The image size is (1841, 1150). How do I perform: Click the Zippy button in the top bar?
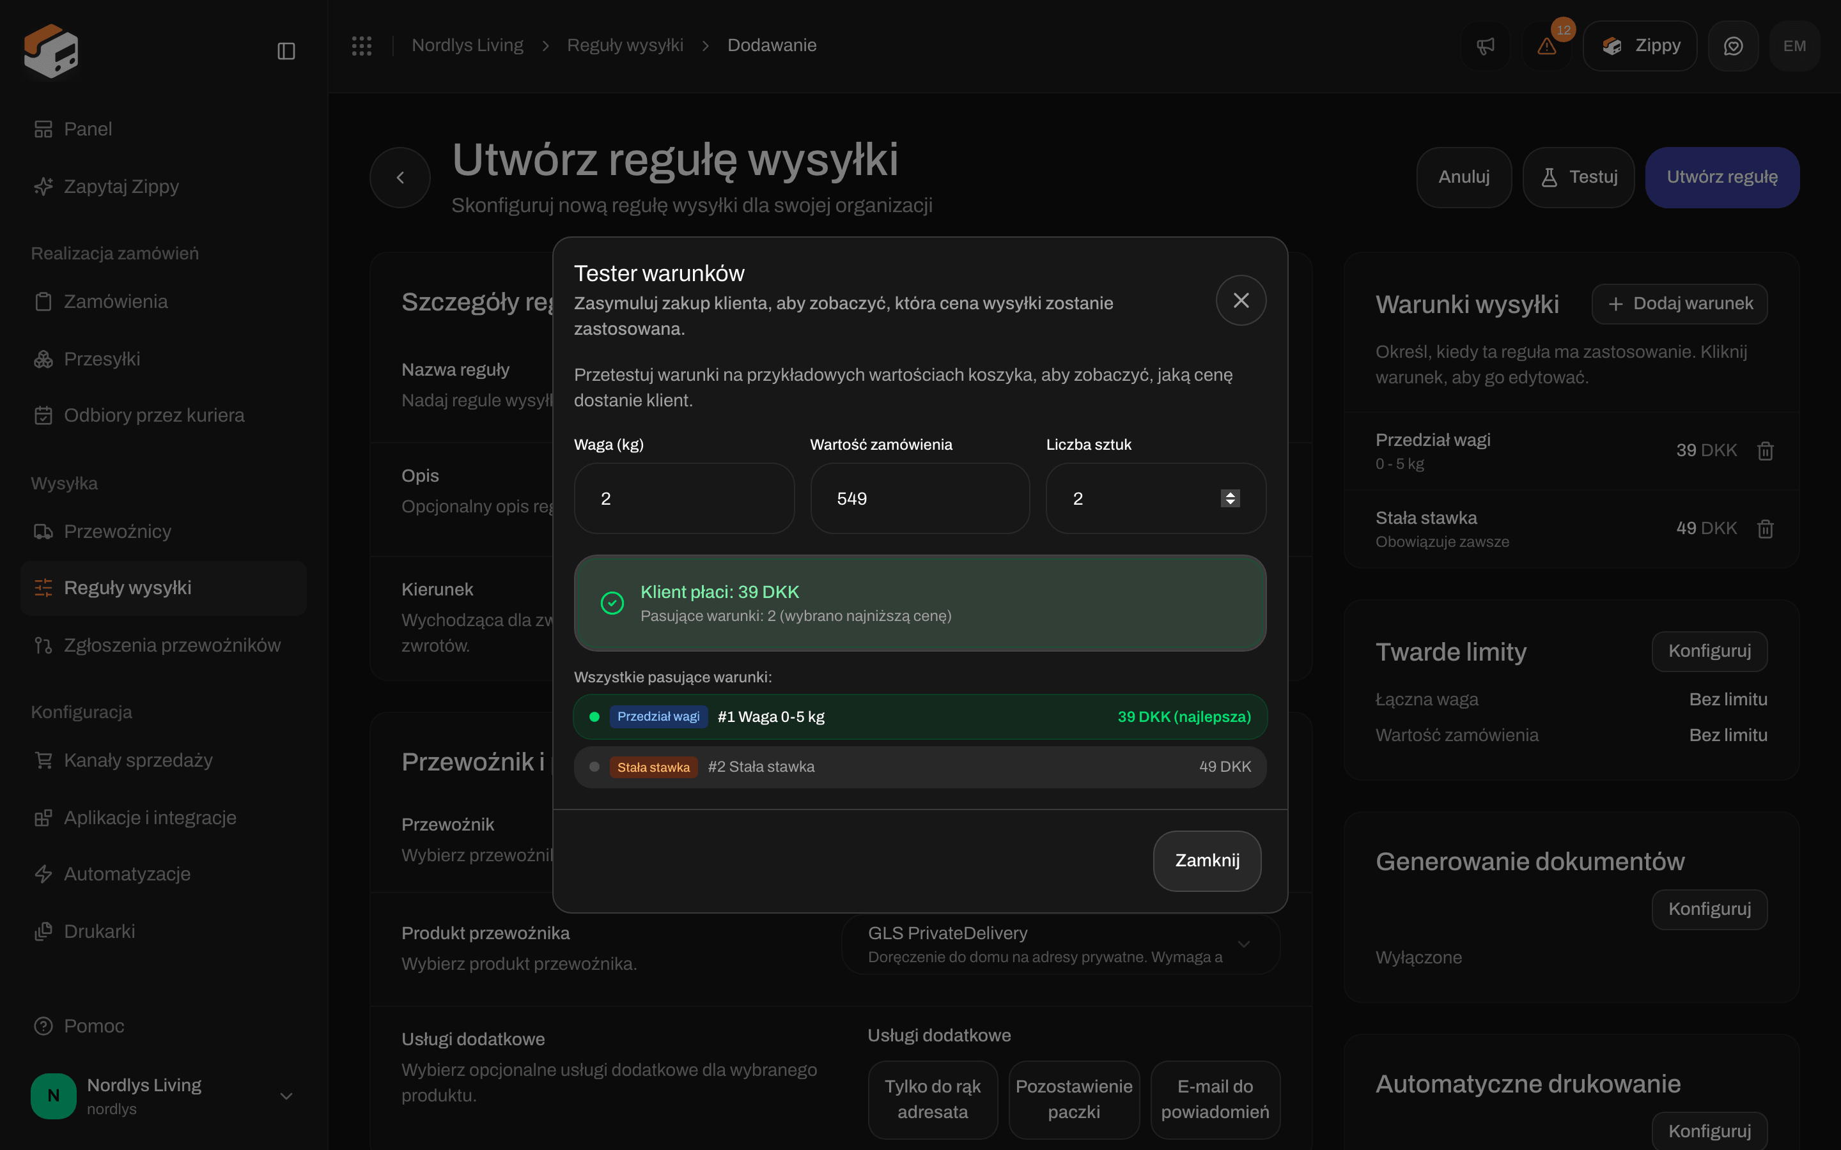click(1640, 47)
